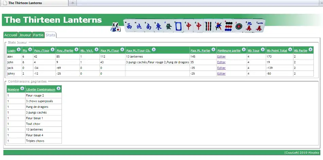Click the Tout chow row
This screenshot has height=160, width=323.
pyautogui.click(x=34, y=124)
